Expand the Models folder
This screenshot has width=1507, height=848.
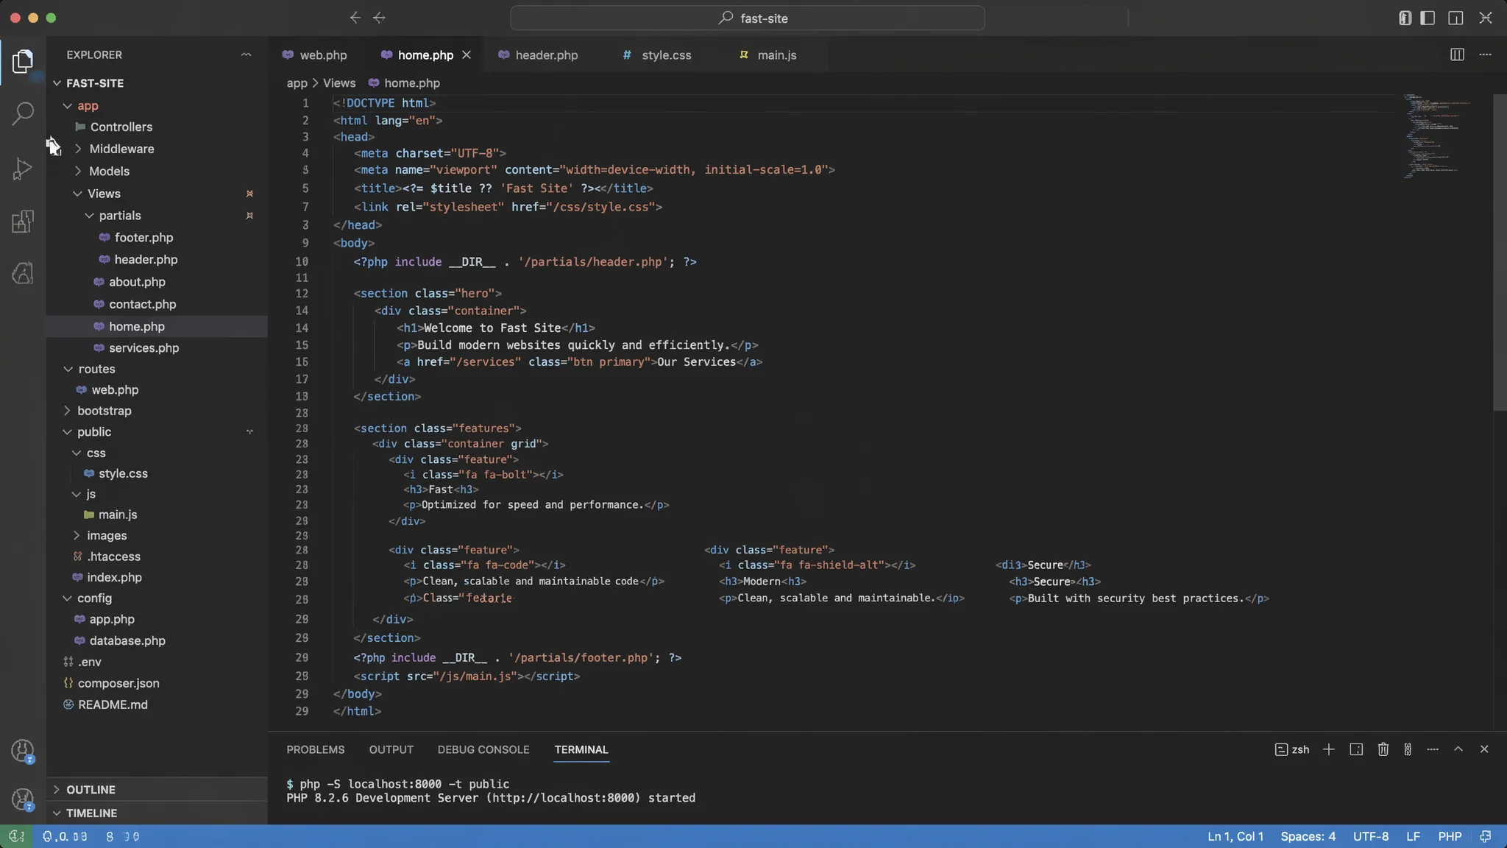point(78,171)
